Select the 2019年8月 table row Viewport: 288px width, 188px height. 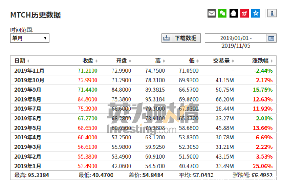pyautogui.click(x=143, y=99)
